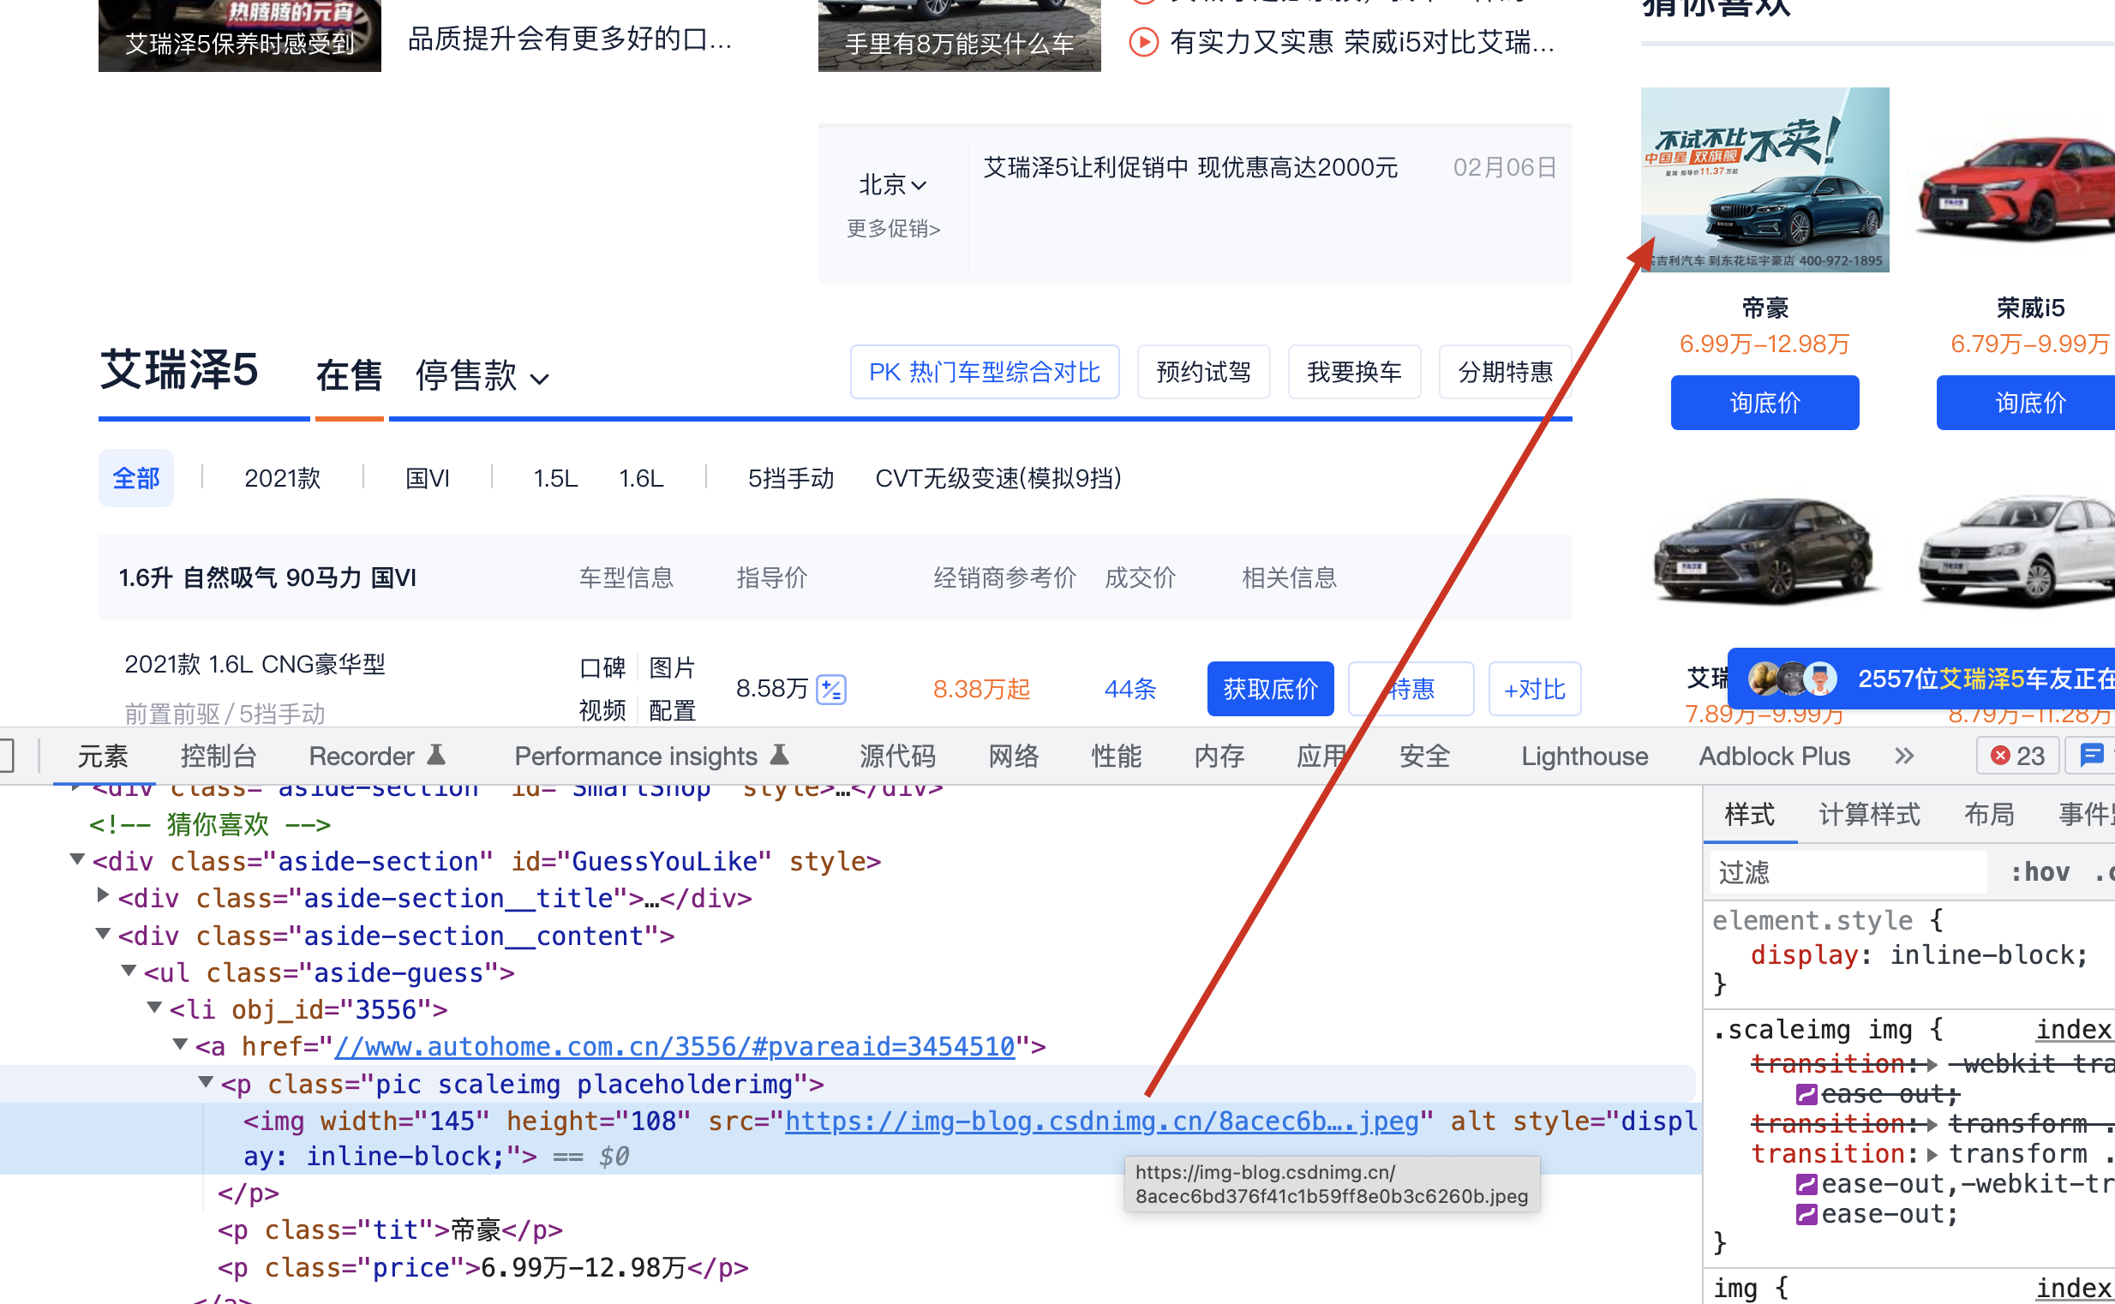This screenshot has width=2115, height=1304.
Task: Click the car friends avatar group icon
Action: (1792, 679)
